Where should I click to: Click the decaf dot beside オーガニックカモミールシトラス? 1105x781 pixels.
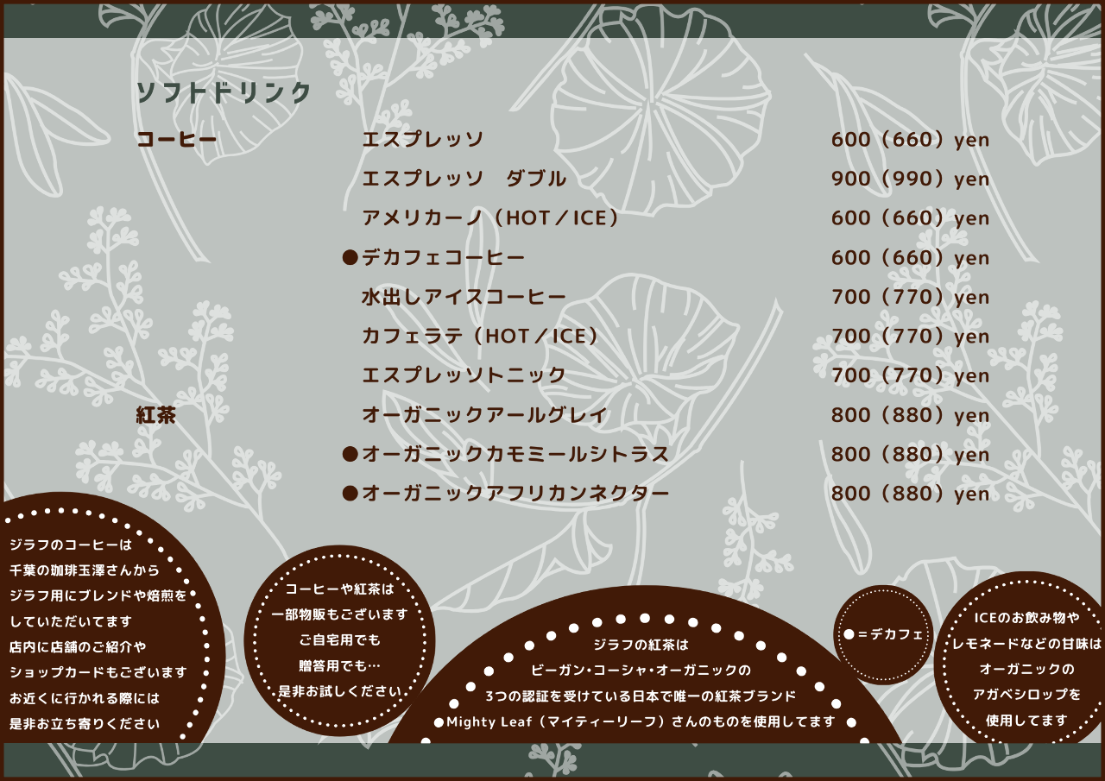coord(350,454)
